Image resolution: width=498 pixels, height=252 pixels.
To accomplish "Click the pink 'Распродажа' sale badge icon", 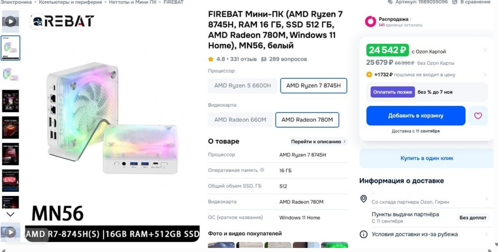I will tap(370, 21).
